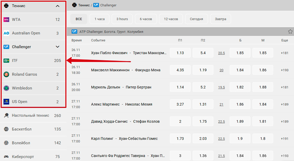Click the Roland Garros logo icon

6,74
